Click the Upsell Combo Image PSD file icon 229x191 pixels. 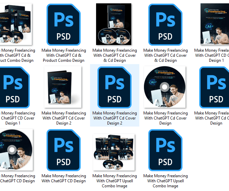click(x=165, y=150)
